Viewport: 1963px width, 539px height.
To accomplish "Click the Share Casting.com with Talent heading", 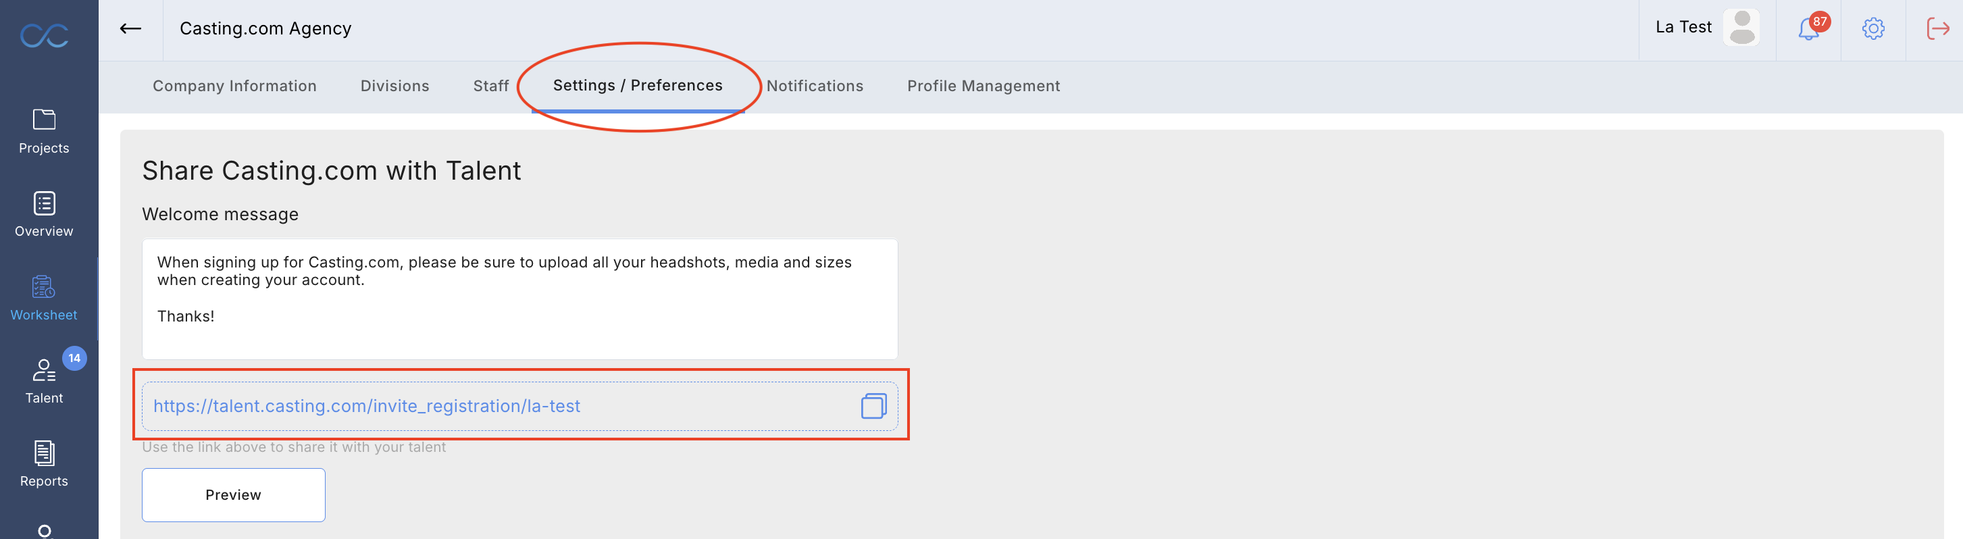I will click(332, 171).
